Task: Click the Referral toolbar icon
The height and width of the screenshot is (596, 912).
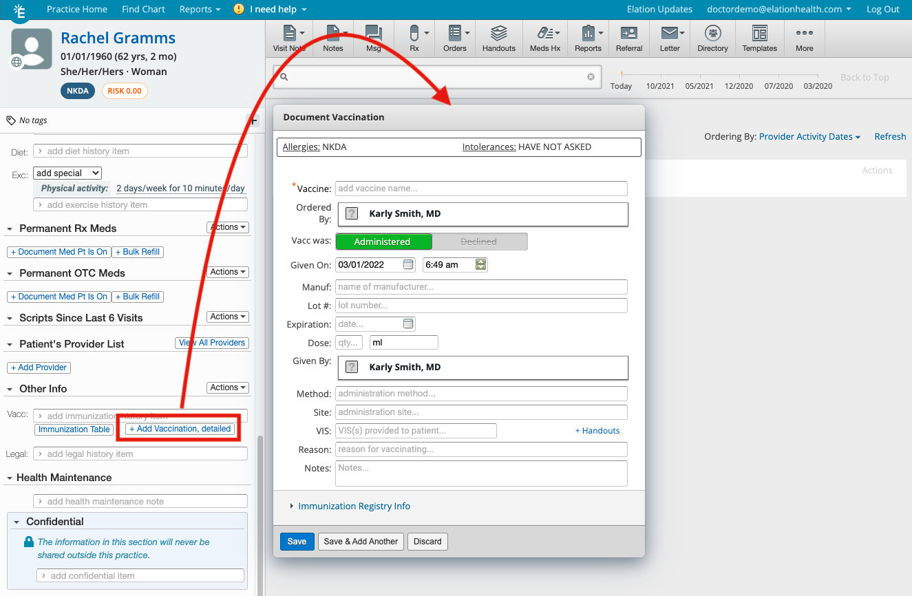Action: click(x=628, y=39)
